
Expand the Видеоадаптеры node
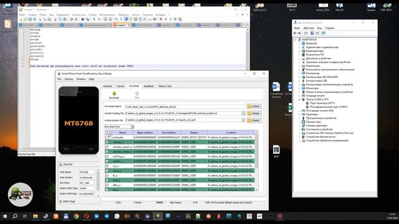pyautogui.click(x=299, y=51)
